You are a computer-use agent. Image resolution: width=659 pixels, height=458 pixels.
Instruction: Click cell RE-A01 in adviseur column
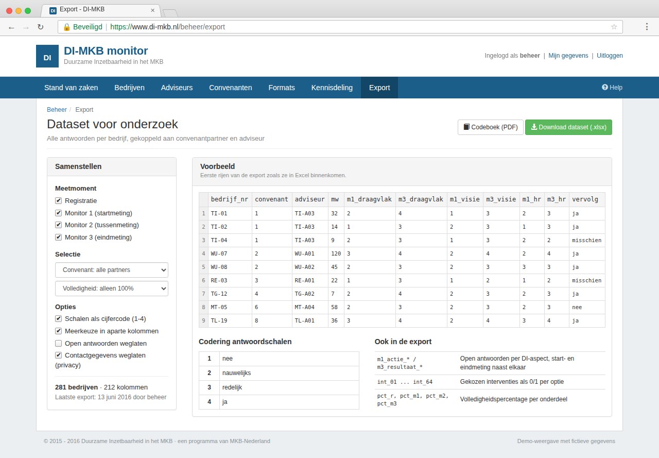point(309,280)
